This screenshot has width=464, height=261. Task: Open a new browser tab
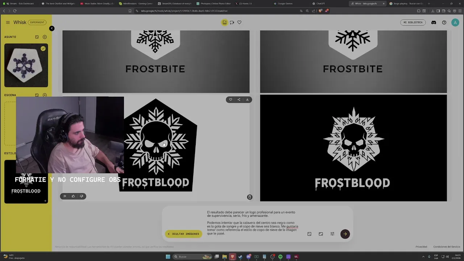(x=429, y=4)
